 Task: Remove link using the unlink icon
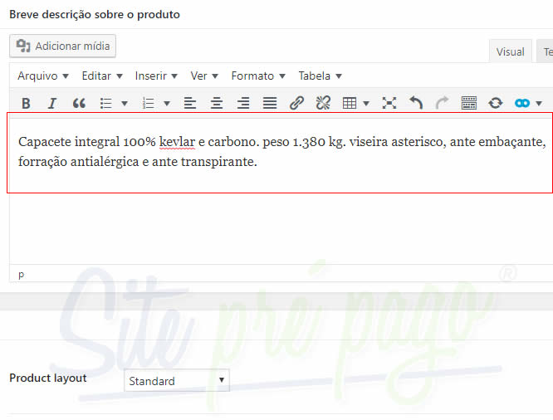323,103
